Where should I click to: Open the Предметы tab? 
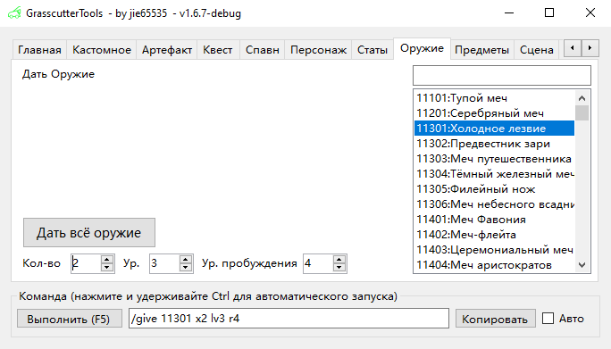pyautogui.click(x=482, y=50)
